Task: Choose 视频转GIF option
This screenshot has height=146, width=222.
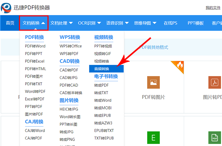Action: [x=103, y=54]
